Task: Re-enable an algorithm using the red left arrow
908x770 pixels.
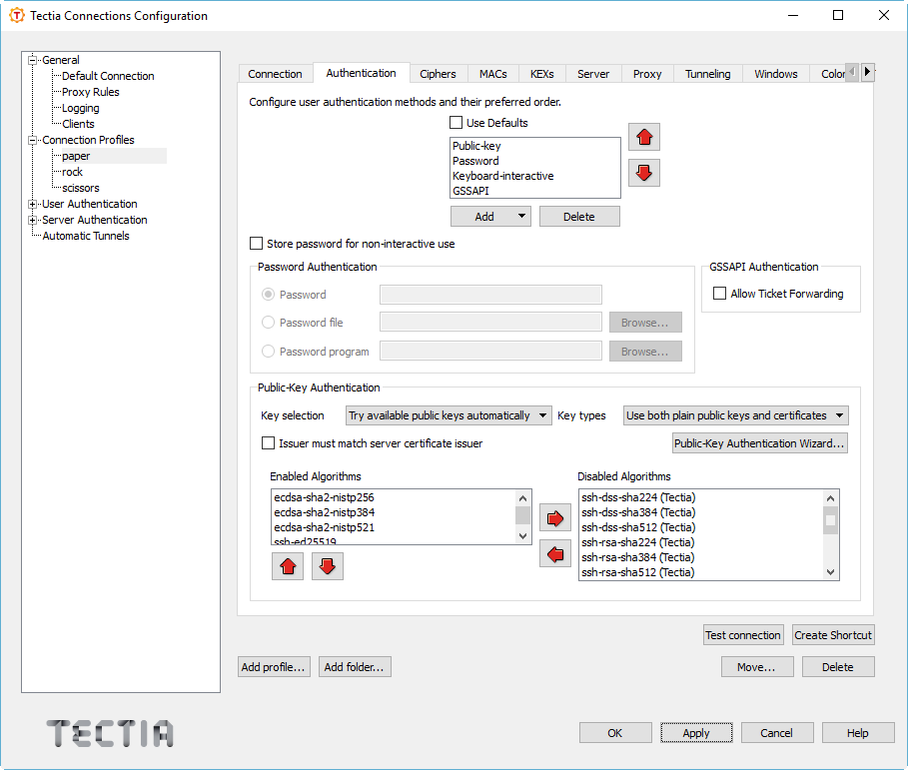Action: pos(555,552)
